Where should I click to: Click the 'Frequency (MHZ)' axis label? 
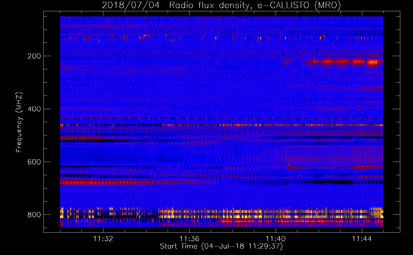click(x=19, y=122)
